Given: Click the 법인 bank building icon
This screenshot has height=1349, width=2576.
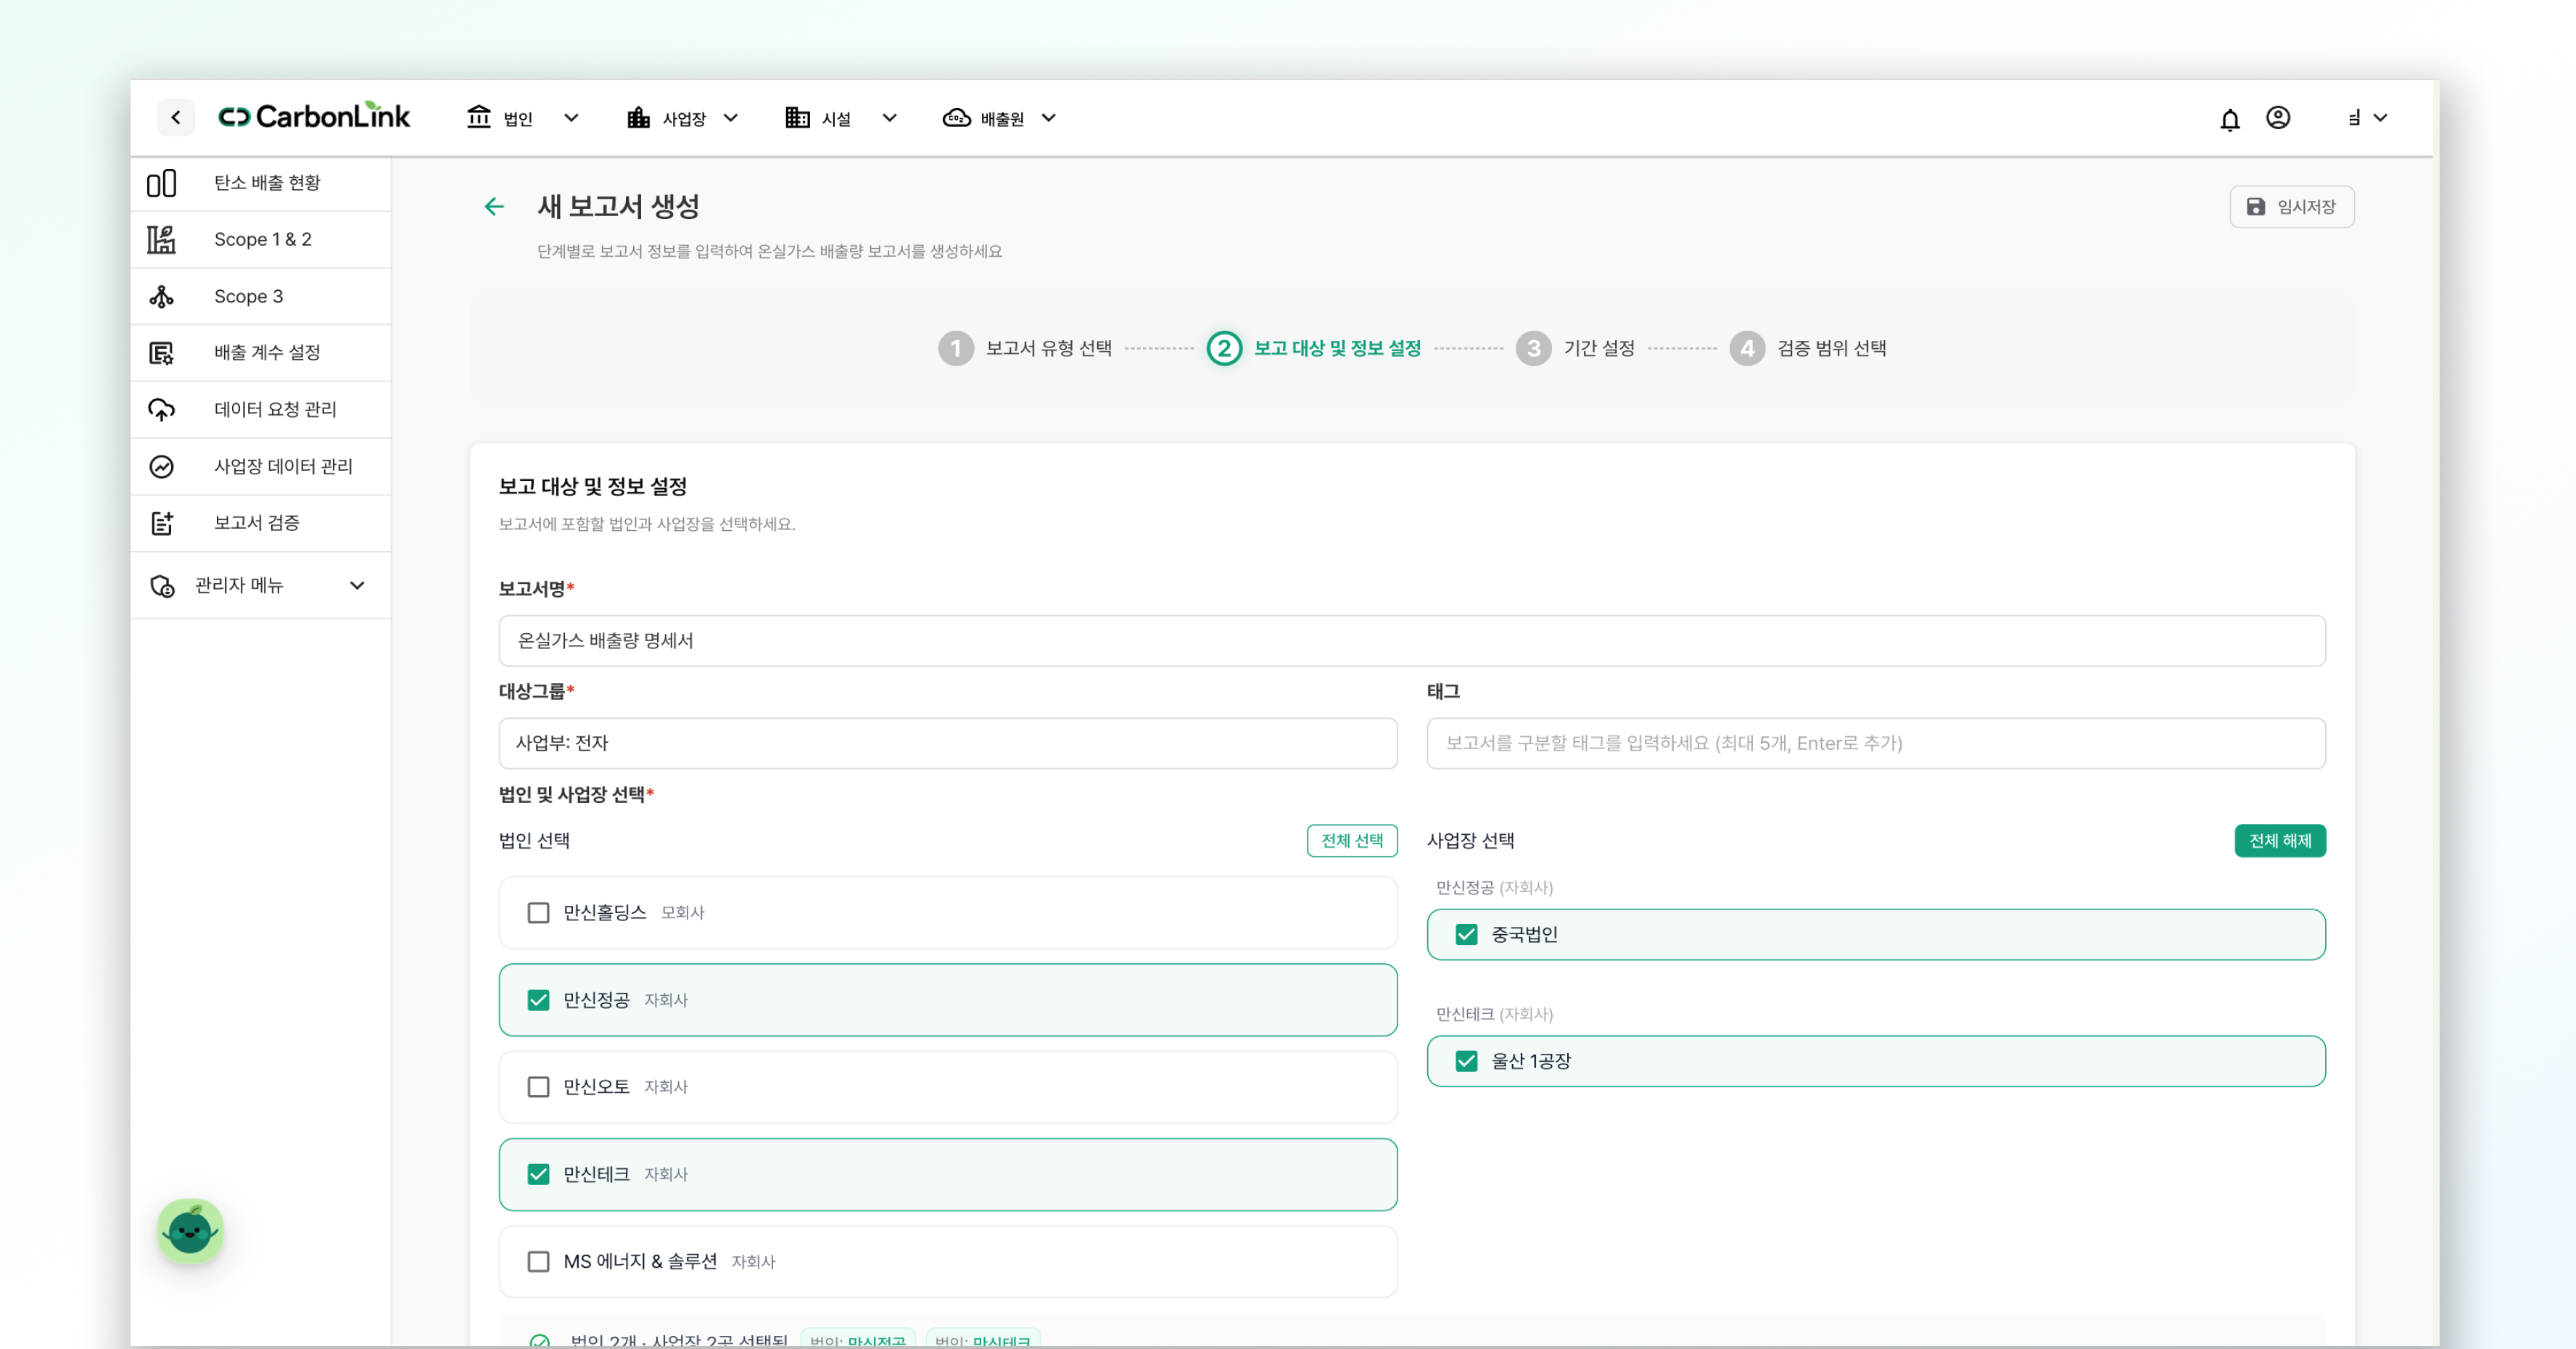Looking at the screenshot, I should coord(479,118).
